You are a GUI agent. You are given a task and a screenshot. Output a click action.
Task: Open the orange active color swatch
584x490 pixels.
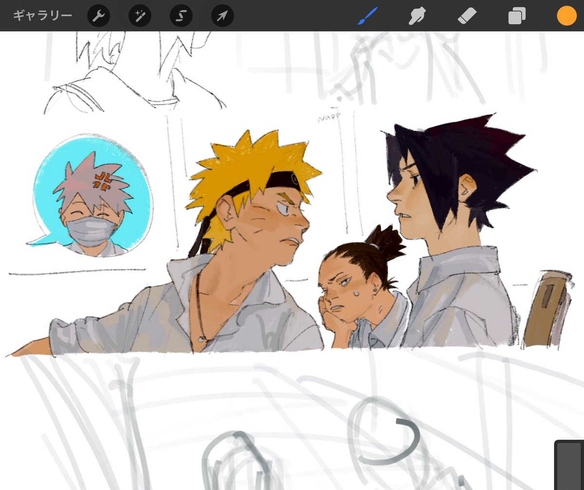click(566, 16)
